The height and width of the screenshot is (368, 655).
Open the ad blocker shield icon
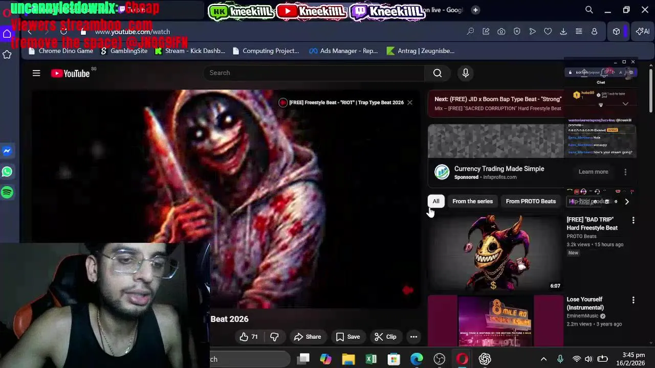point(517,32)
